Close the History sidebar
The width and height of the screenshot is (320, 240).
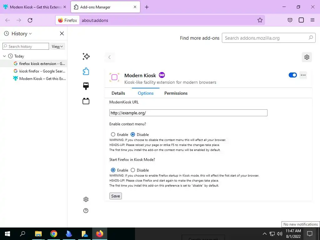pyautogui.click(x=62, y=33)
